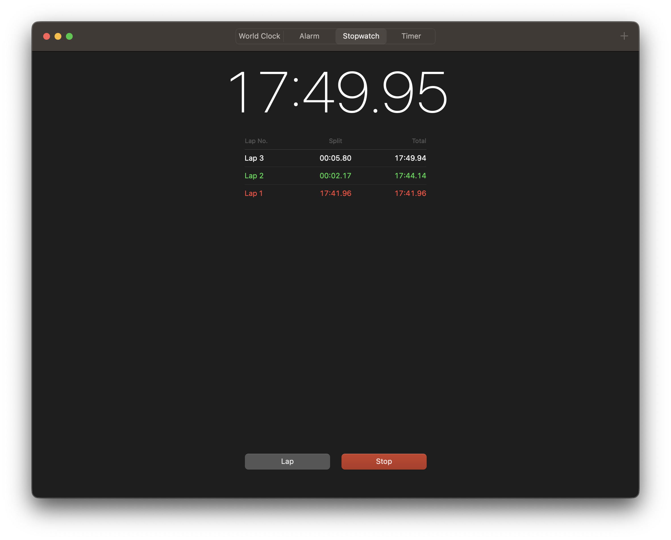Click Lap 3's total time 17:49.94

point(410,158)
